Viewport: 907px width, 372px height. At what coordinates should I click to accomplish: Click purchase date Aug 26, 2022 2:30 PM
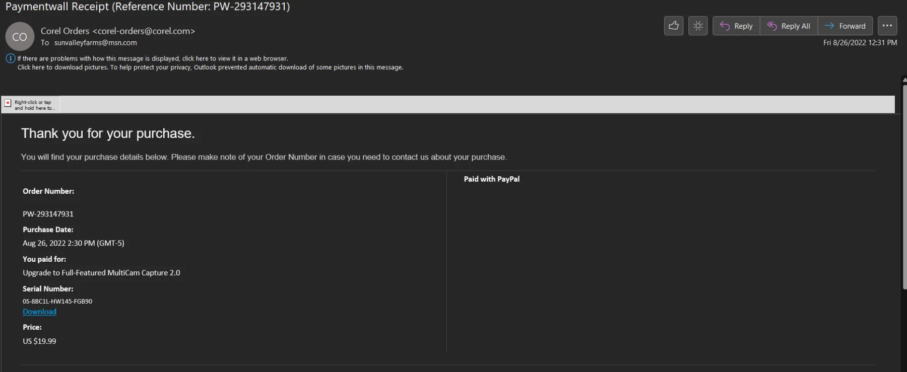pos(74,243)
